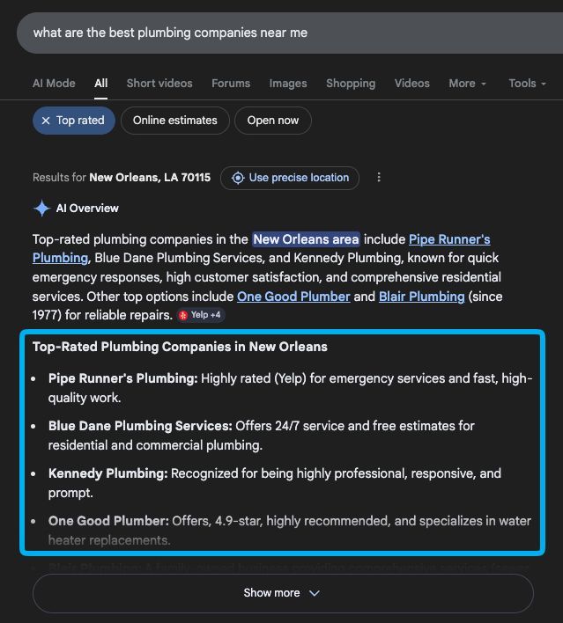Remove the Top rated filter via X icon
The width and height of the screenshot is (563, 623).
coord(46,121)
